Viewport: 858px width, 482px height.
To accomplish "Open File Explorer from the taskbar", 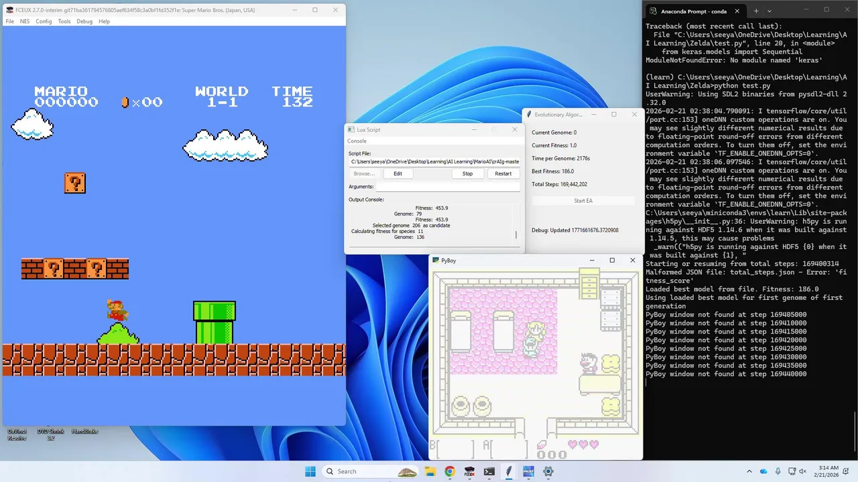I will (431, 471).
